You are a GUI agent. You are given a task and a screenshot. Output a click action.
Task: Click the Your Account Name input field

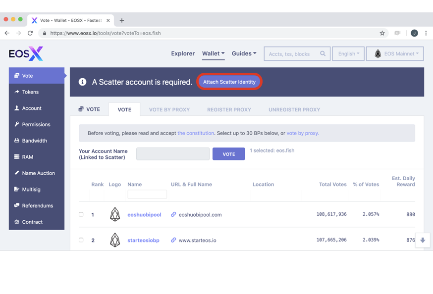click(x=173, y=154)
